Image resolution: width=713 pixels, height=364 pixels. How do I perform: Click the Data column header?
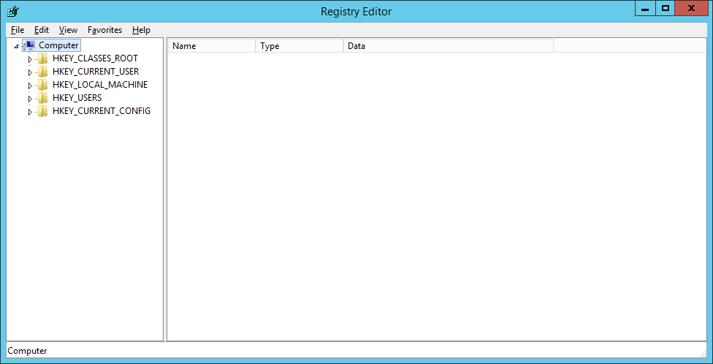click(447, 46)
